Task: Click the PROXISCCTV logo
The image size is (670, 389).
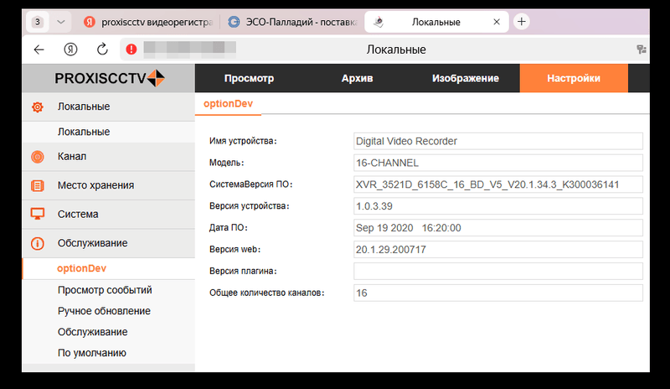Action: tap(110, 78)
